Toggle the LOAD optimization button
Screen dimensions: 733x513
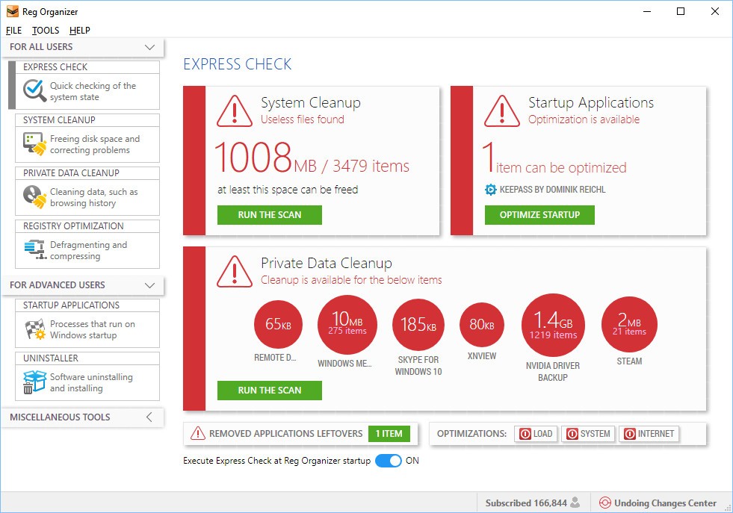pyautogui.click(x=536, y=434)
